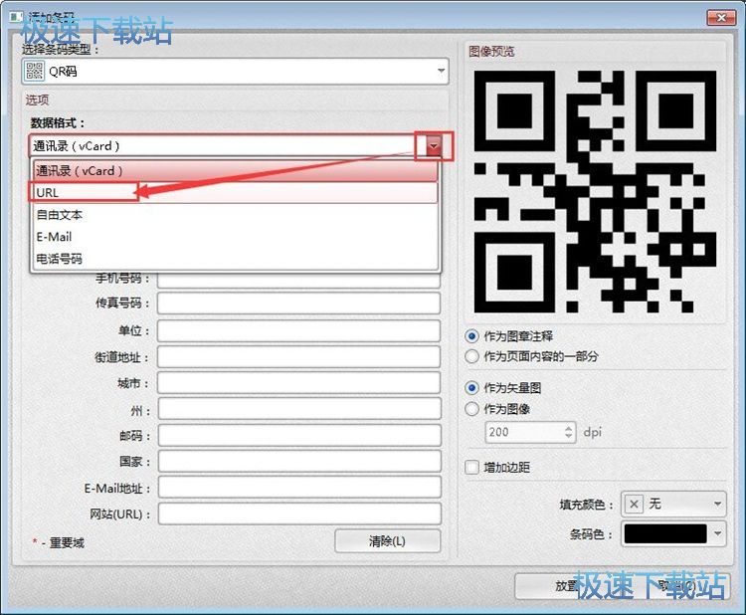Image resolution: width=746 pixels, height=615 pixels.
Task: Click the QR code type icon
Action: tap(34, 71)
